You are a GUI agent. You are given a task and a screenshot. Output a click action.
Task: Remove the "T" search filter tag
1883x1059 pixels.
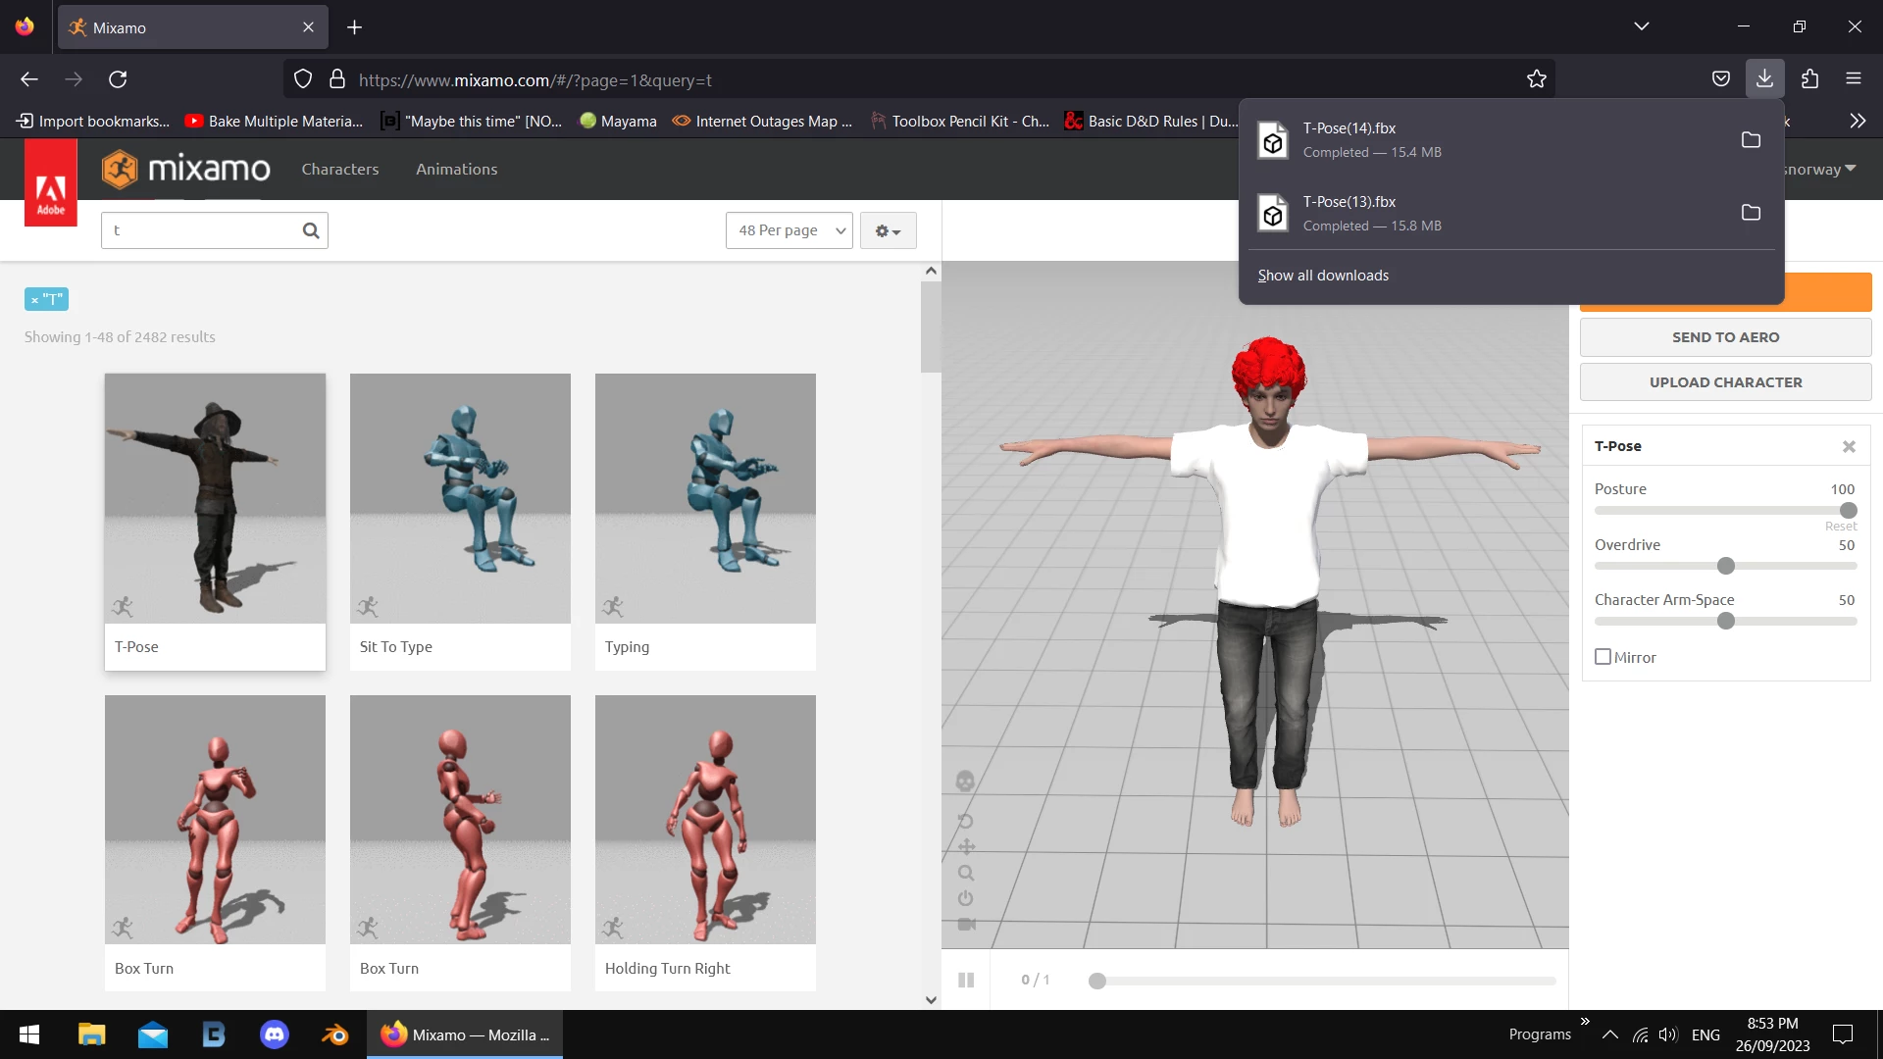coord(34,300)
